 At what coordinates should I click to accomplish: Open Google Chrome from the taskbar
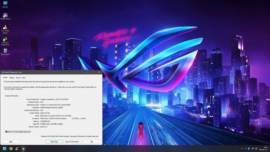[11, 148]
